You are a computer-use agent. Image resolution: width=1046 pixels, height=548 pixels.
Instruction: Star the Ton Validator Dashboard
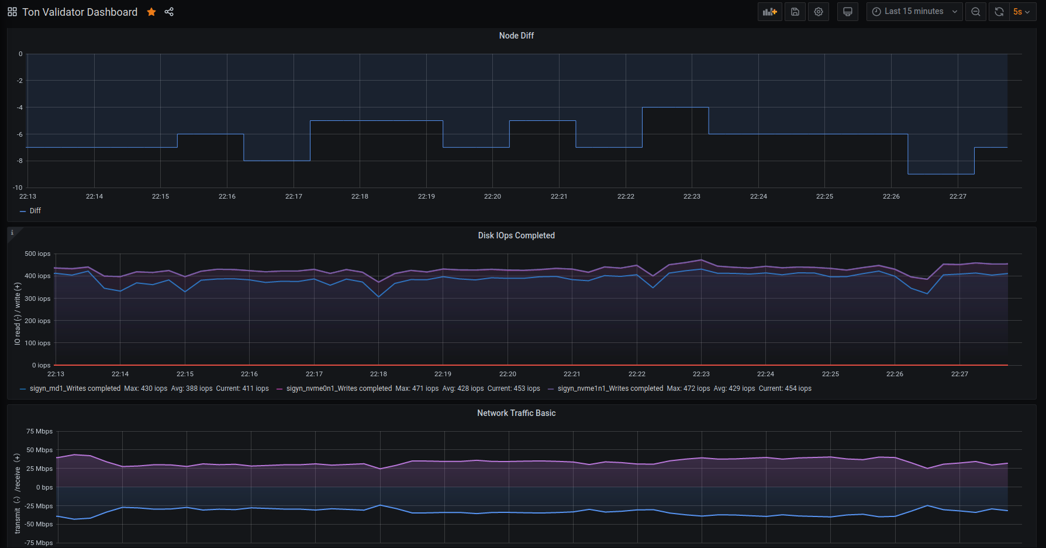[x=151, y=12]
